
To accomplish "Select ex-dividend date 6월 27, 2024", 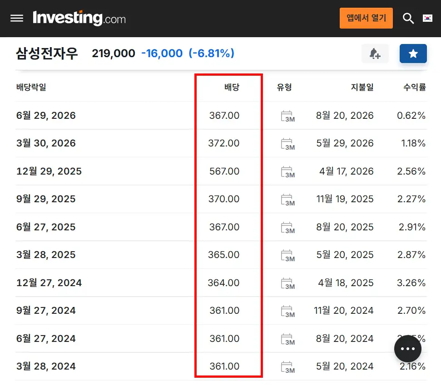I will click(46, 338).
